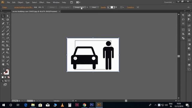Select the Free Transform tool
Viewport: 192px width, 108px height.
7,42
